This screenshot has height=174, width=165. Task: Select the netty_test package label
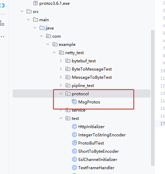click(74, 53)
